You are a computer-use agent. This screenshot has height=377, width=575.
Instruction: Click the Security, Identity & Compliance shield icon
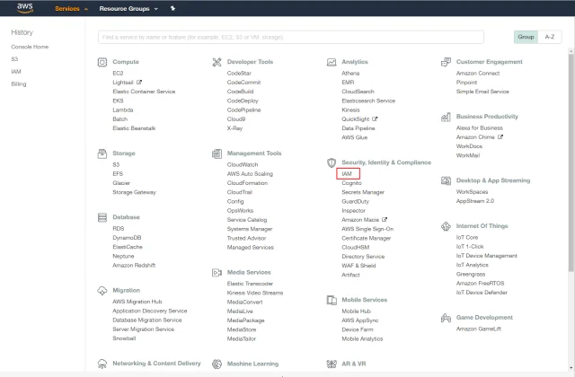click(x=332, y=162)
